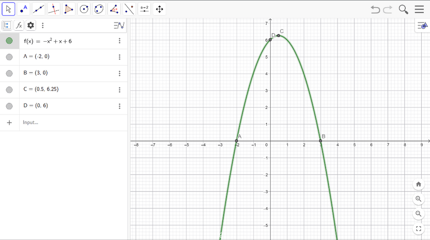Undo the last action

tap(375, 9)
